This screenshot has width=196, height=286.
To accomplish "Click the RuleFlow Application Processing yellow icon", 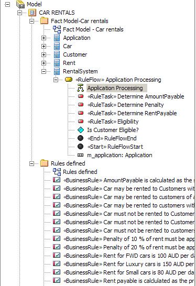I will (x=69, y=79).
